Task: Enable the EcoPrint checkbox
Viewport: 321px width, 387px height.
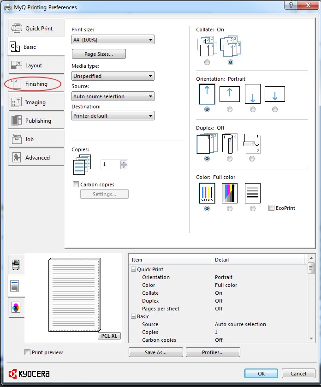Action: click(272, 208)
